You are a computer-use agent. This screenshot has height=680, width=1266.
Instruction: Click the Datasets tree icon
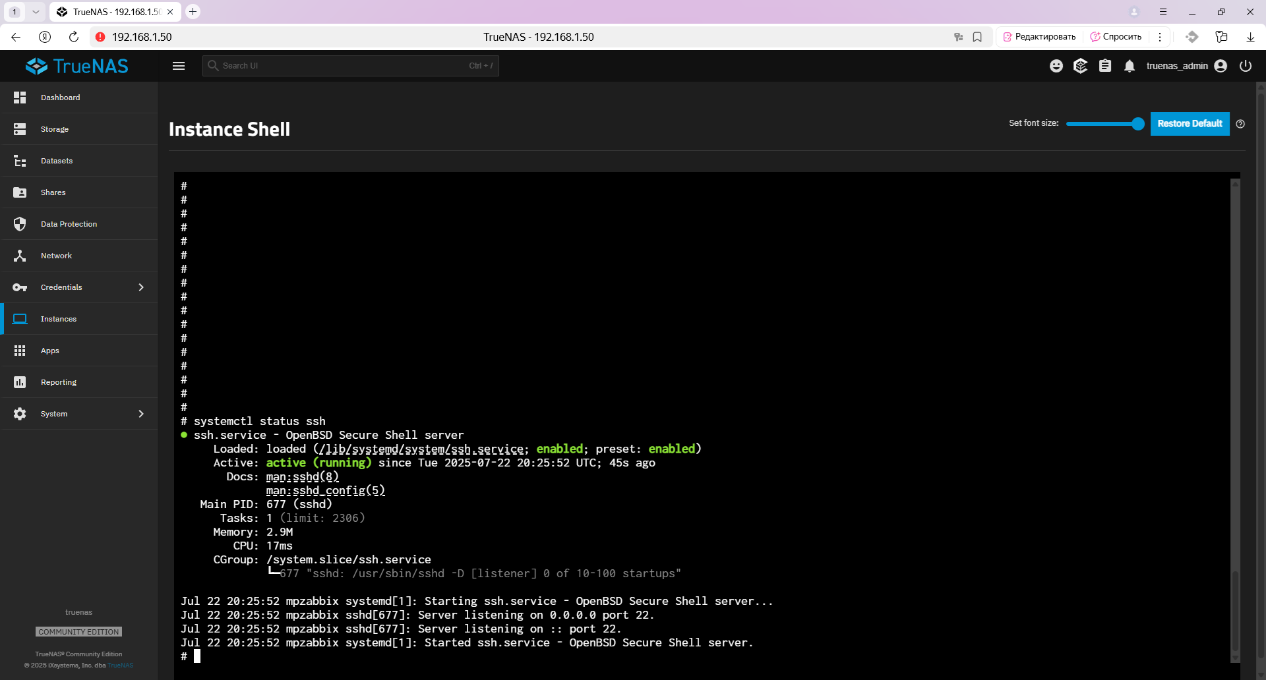(x=20, y=161)
